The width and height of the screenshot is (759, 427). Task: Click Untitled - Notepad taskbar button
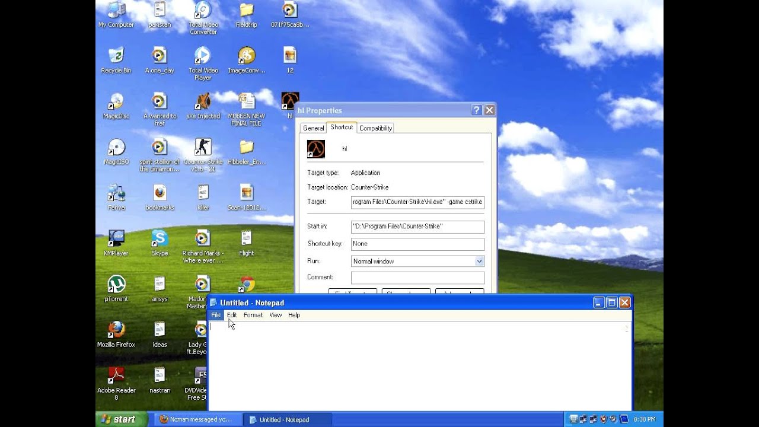coord(286,419)
